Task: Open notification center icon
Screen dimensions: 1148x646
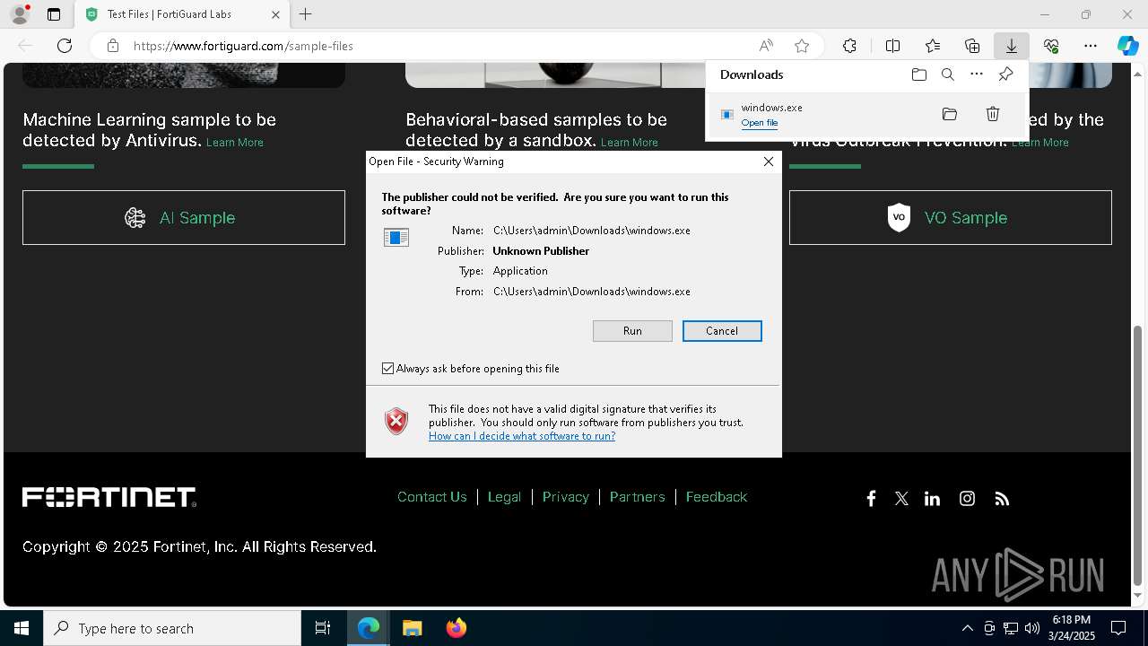Action: [1118, 628]
